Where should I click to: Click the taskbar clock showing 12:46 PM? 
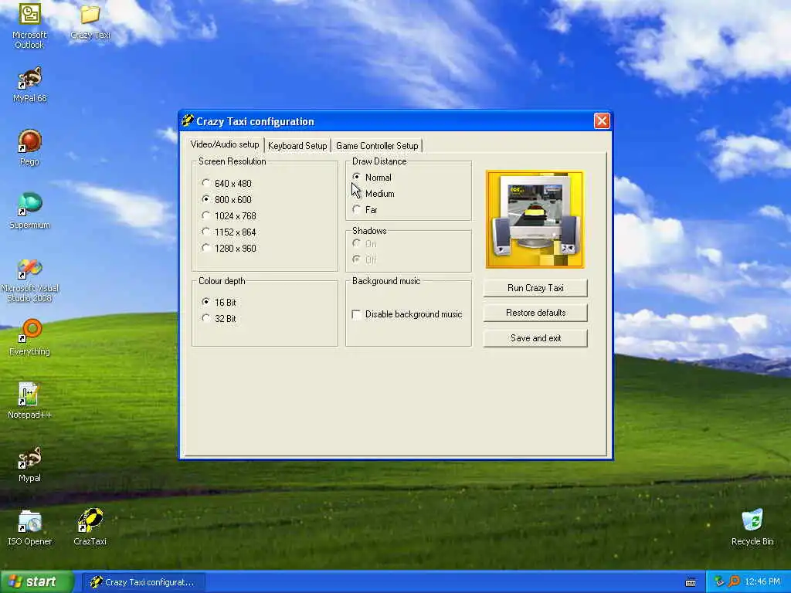pyautogui.click(x=762, y=582)
